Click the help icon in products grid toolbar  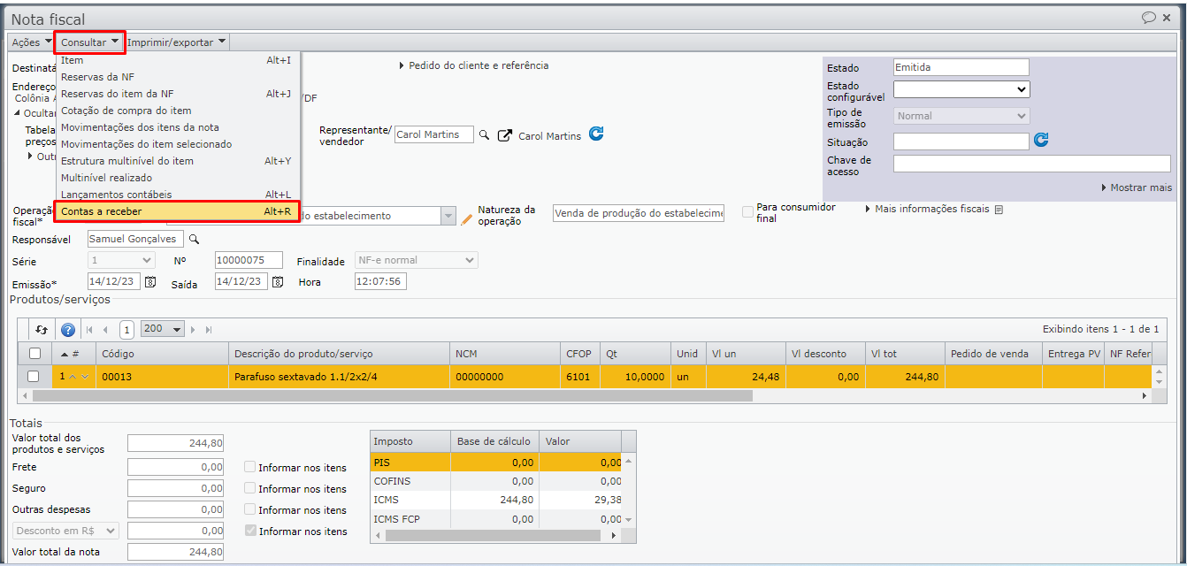point(68,329)
